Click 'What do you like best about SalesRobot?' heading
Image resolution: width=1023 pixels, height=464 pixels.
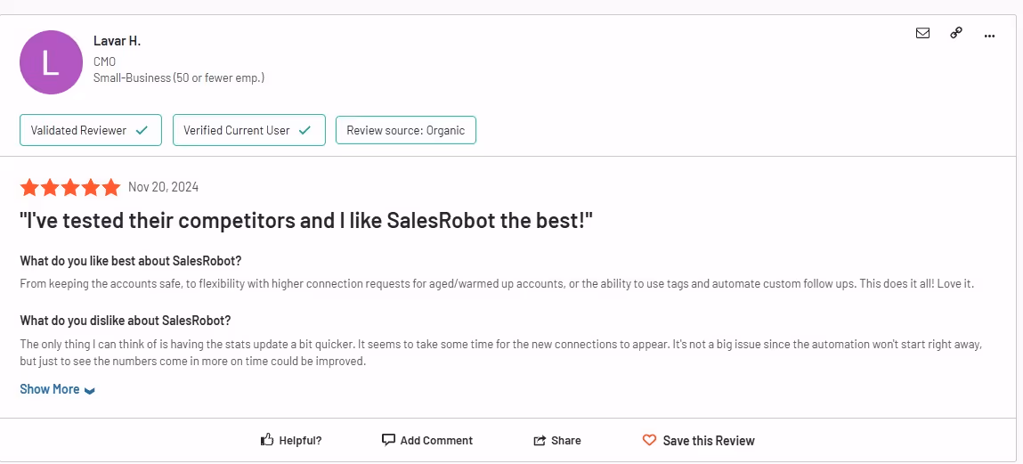click(131, 261)
